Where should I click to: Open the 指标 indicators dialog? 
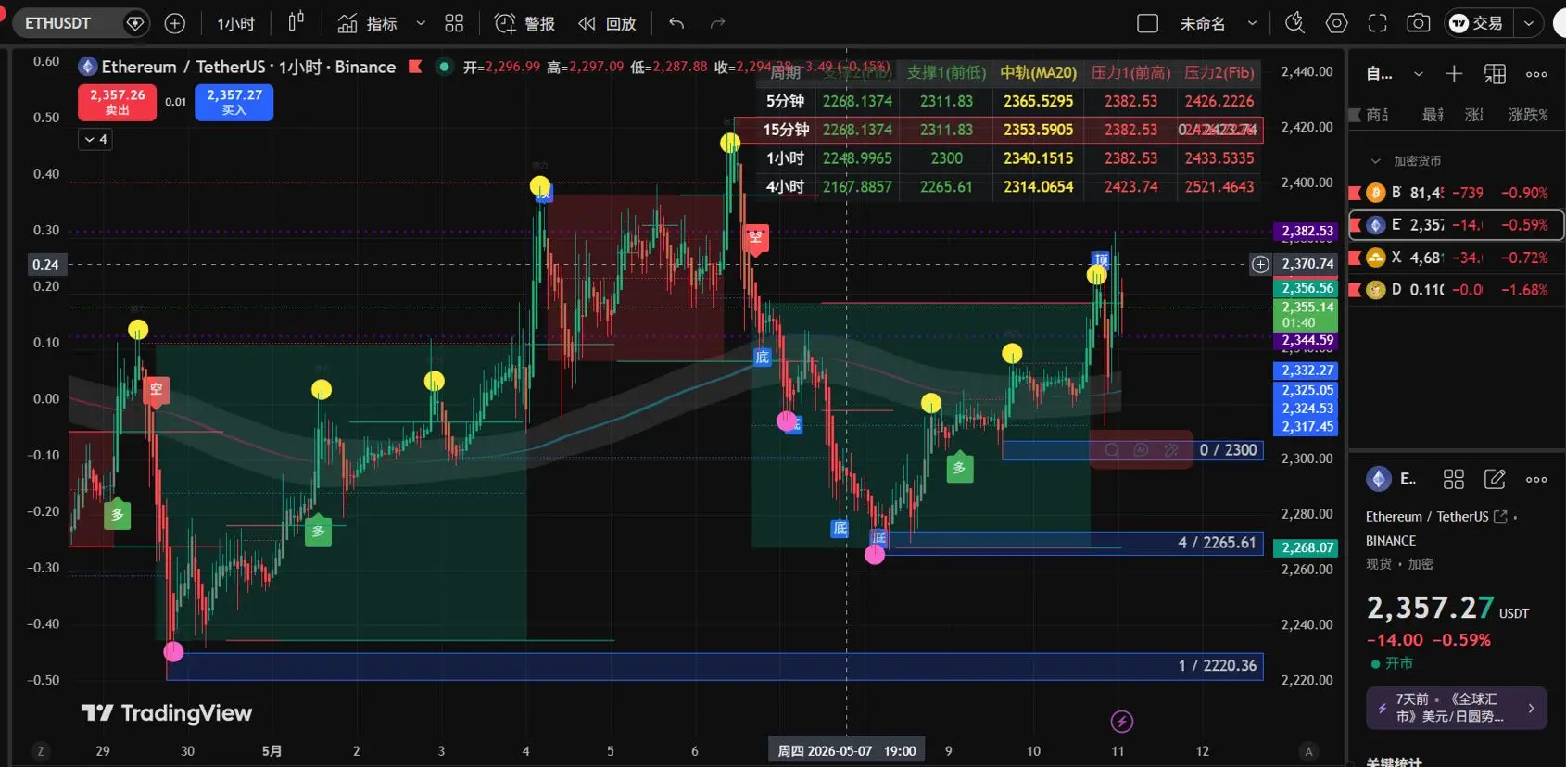[x=367, y=23]
